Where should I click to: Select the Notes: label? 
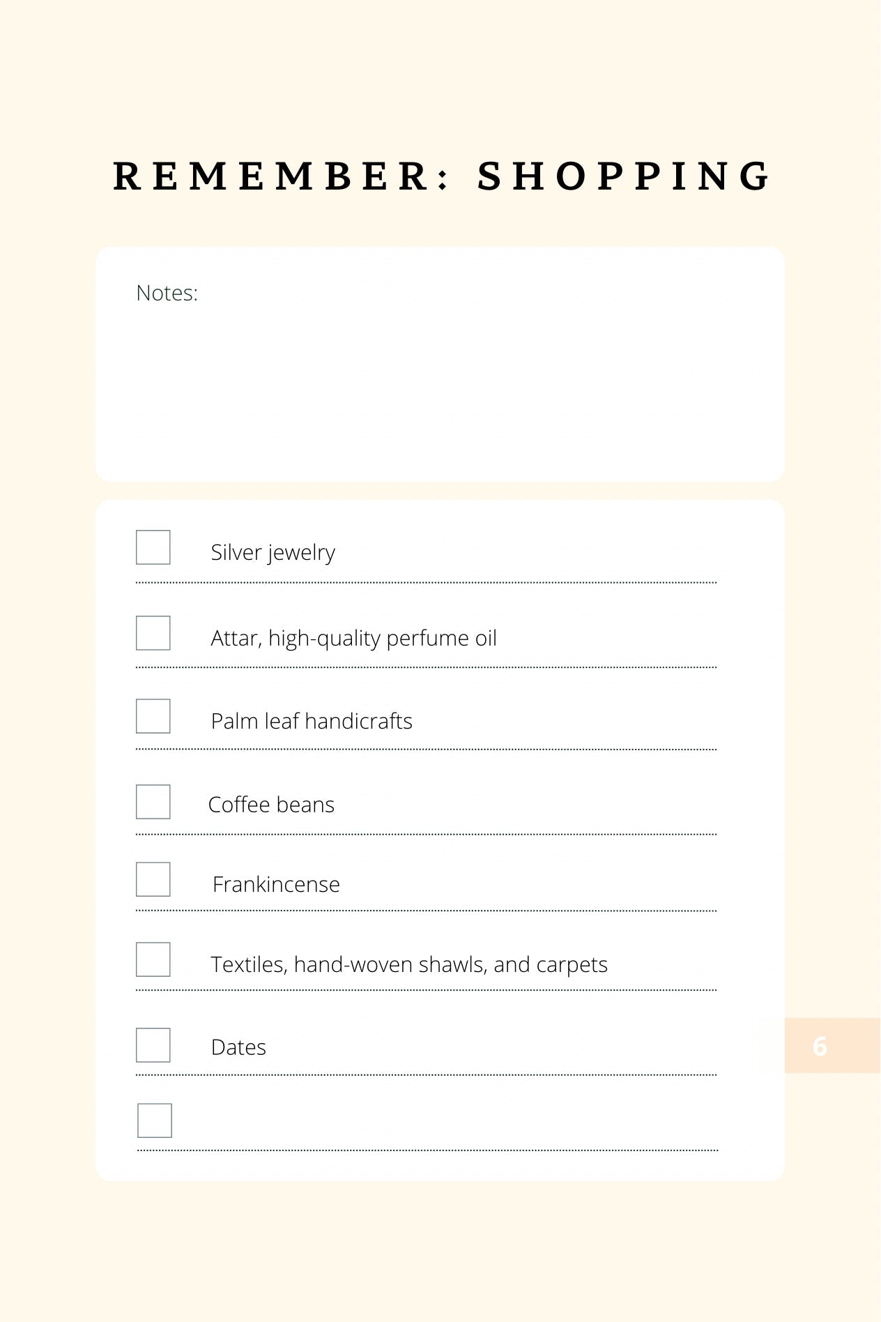tap(167, 293)
